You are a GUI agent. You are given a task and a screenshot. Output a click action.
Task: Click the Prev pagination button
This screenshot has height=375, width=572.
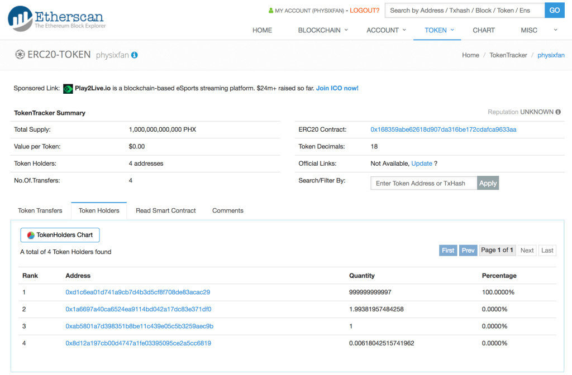[468, 251]
